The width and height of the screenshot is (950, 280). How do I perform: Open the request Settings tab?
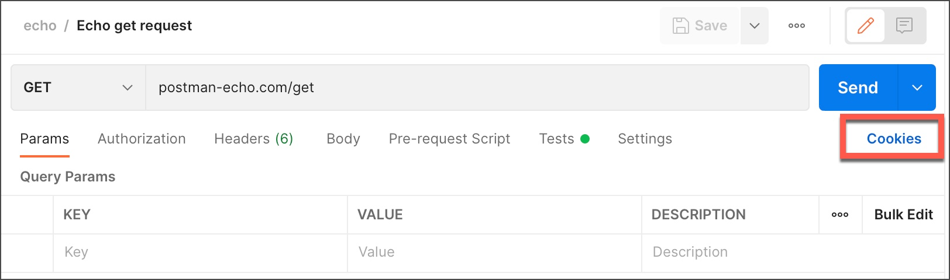pyautogui.click(x=645, y=139)
